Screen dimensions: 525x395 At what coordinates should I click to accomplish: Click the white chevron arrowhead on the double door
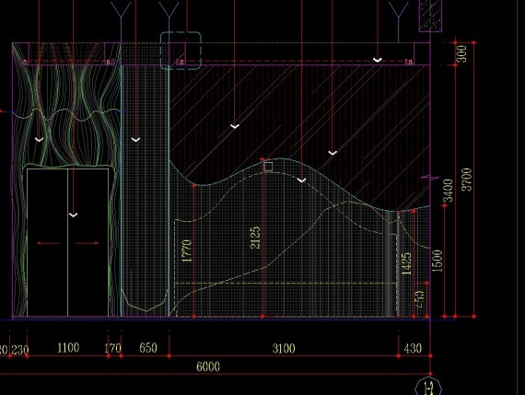click(74, 215)
